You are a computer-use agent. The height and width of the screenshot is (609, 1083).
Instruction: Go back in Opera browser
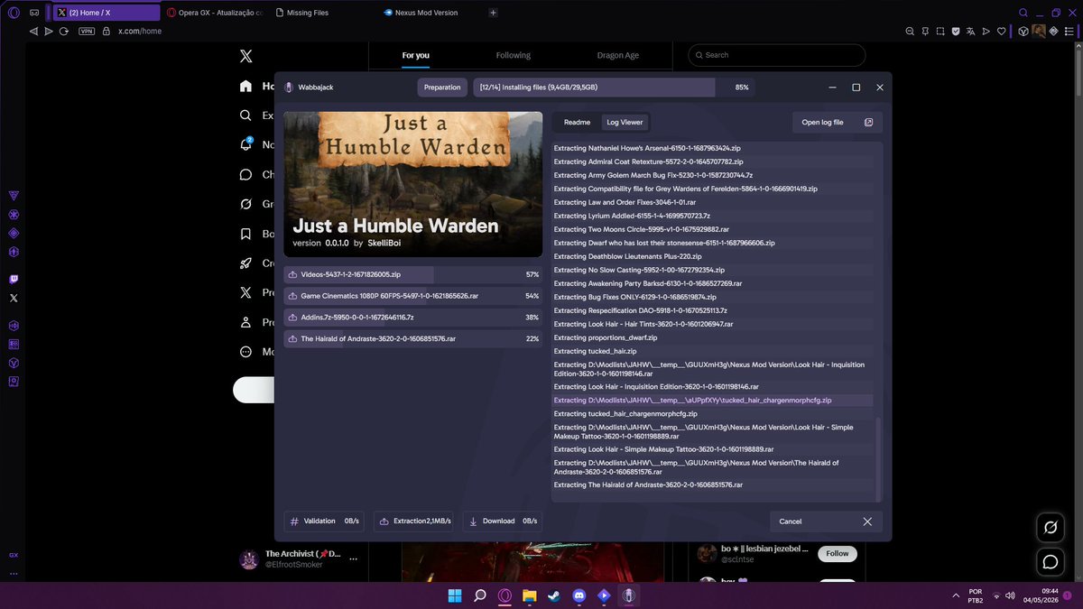33,31
